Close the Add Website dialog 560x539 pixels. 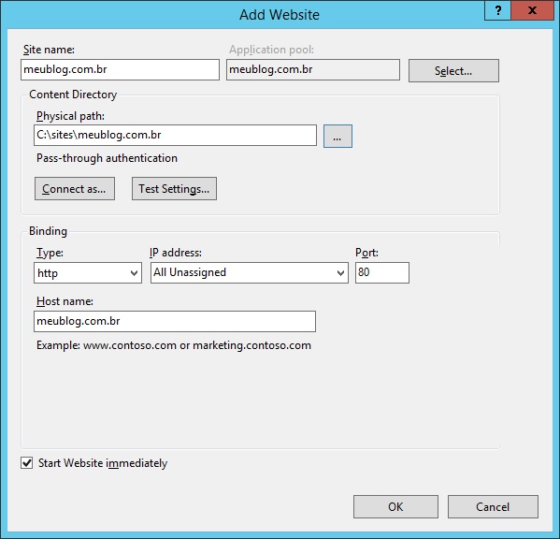click(x=532, y=10)
